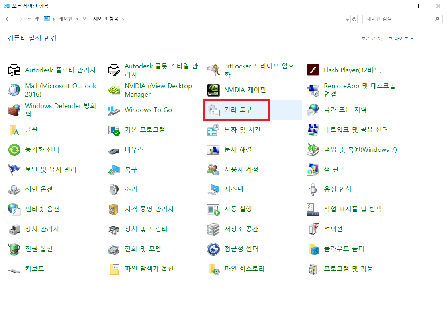
Task: Open the 프로그램 및 기능 icon
Action: pos(313,269)
